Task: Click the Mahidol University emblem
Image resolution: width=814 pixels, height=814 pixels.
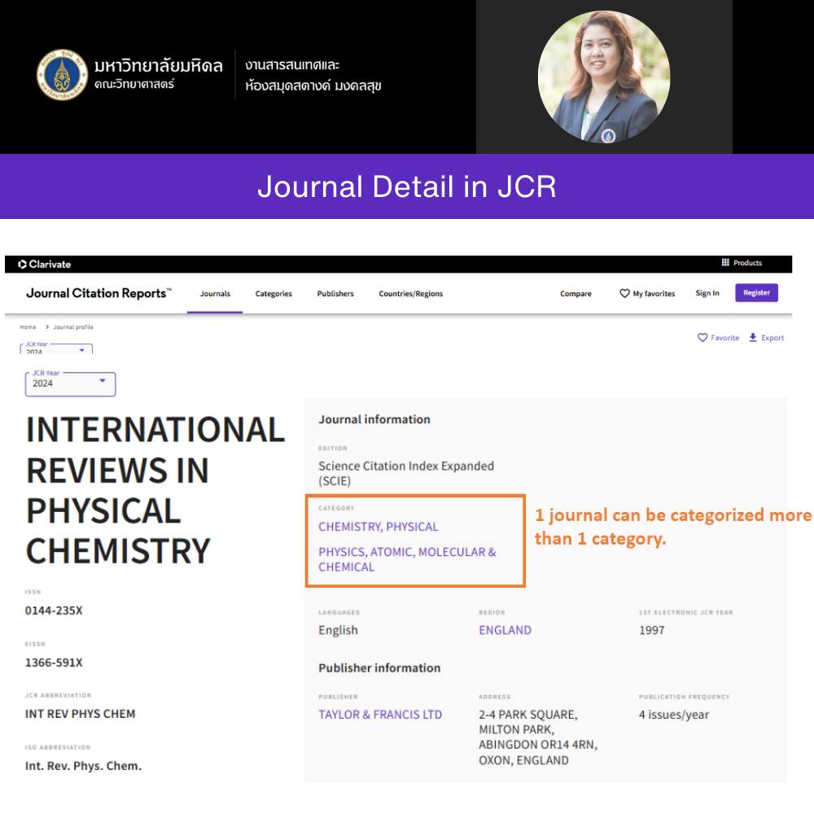Action: pyautogui.click(x=62, y=75)
